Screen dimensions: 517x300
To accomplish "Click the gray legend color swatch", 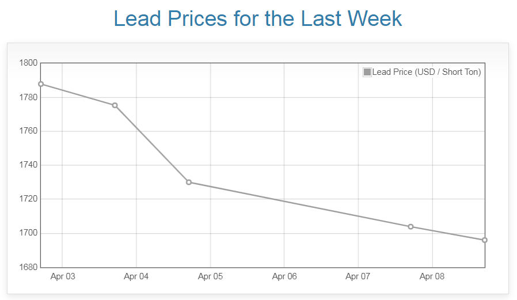I will point(367,72).
